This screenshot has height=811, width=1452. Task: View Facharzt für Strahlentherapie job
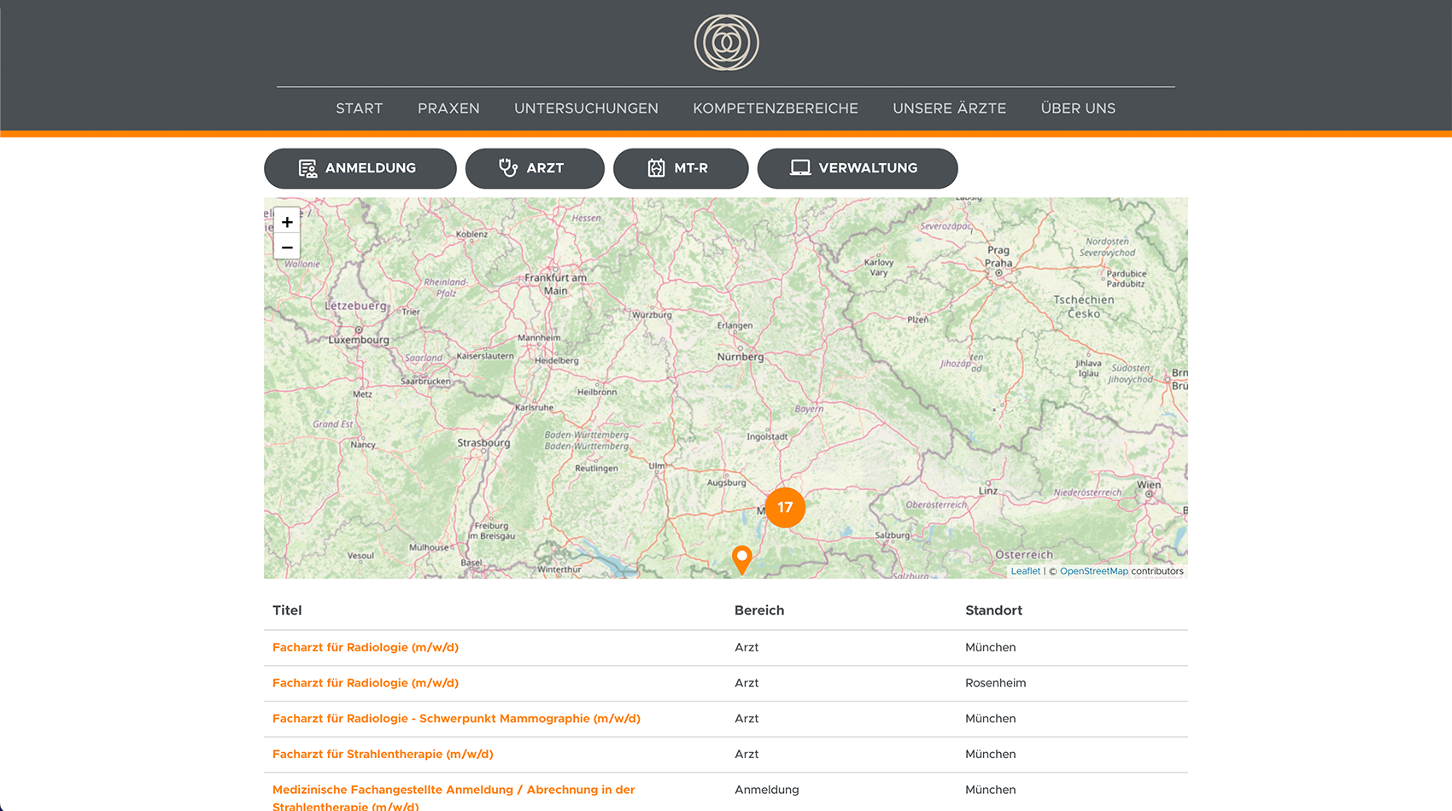click(383, 755)
